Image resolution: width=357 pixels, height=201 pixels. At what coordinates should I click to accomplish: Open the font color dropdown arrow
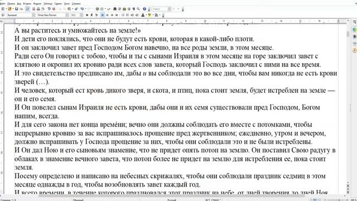click(x=146, y=15)
